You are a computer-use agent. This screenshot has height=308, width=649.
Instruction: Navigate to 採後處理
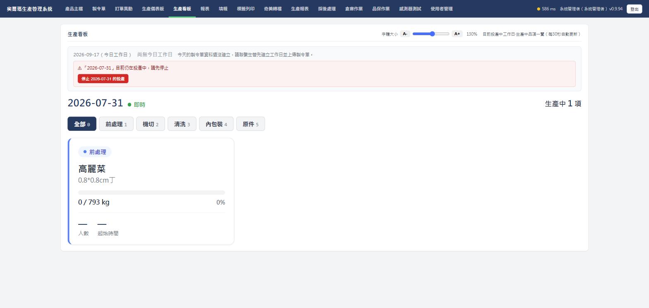[327, 9]
